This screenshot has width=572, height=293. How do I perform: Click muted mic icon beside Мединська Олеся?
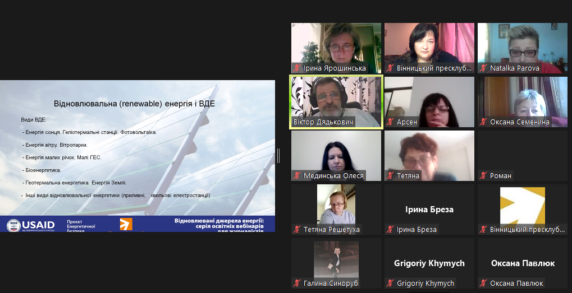pyautogui.click(x=296, y=176)
